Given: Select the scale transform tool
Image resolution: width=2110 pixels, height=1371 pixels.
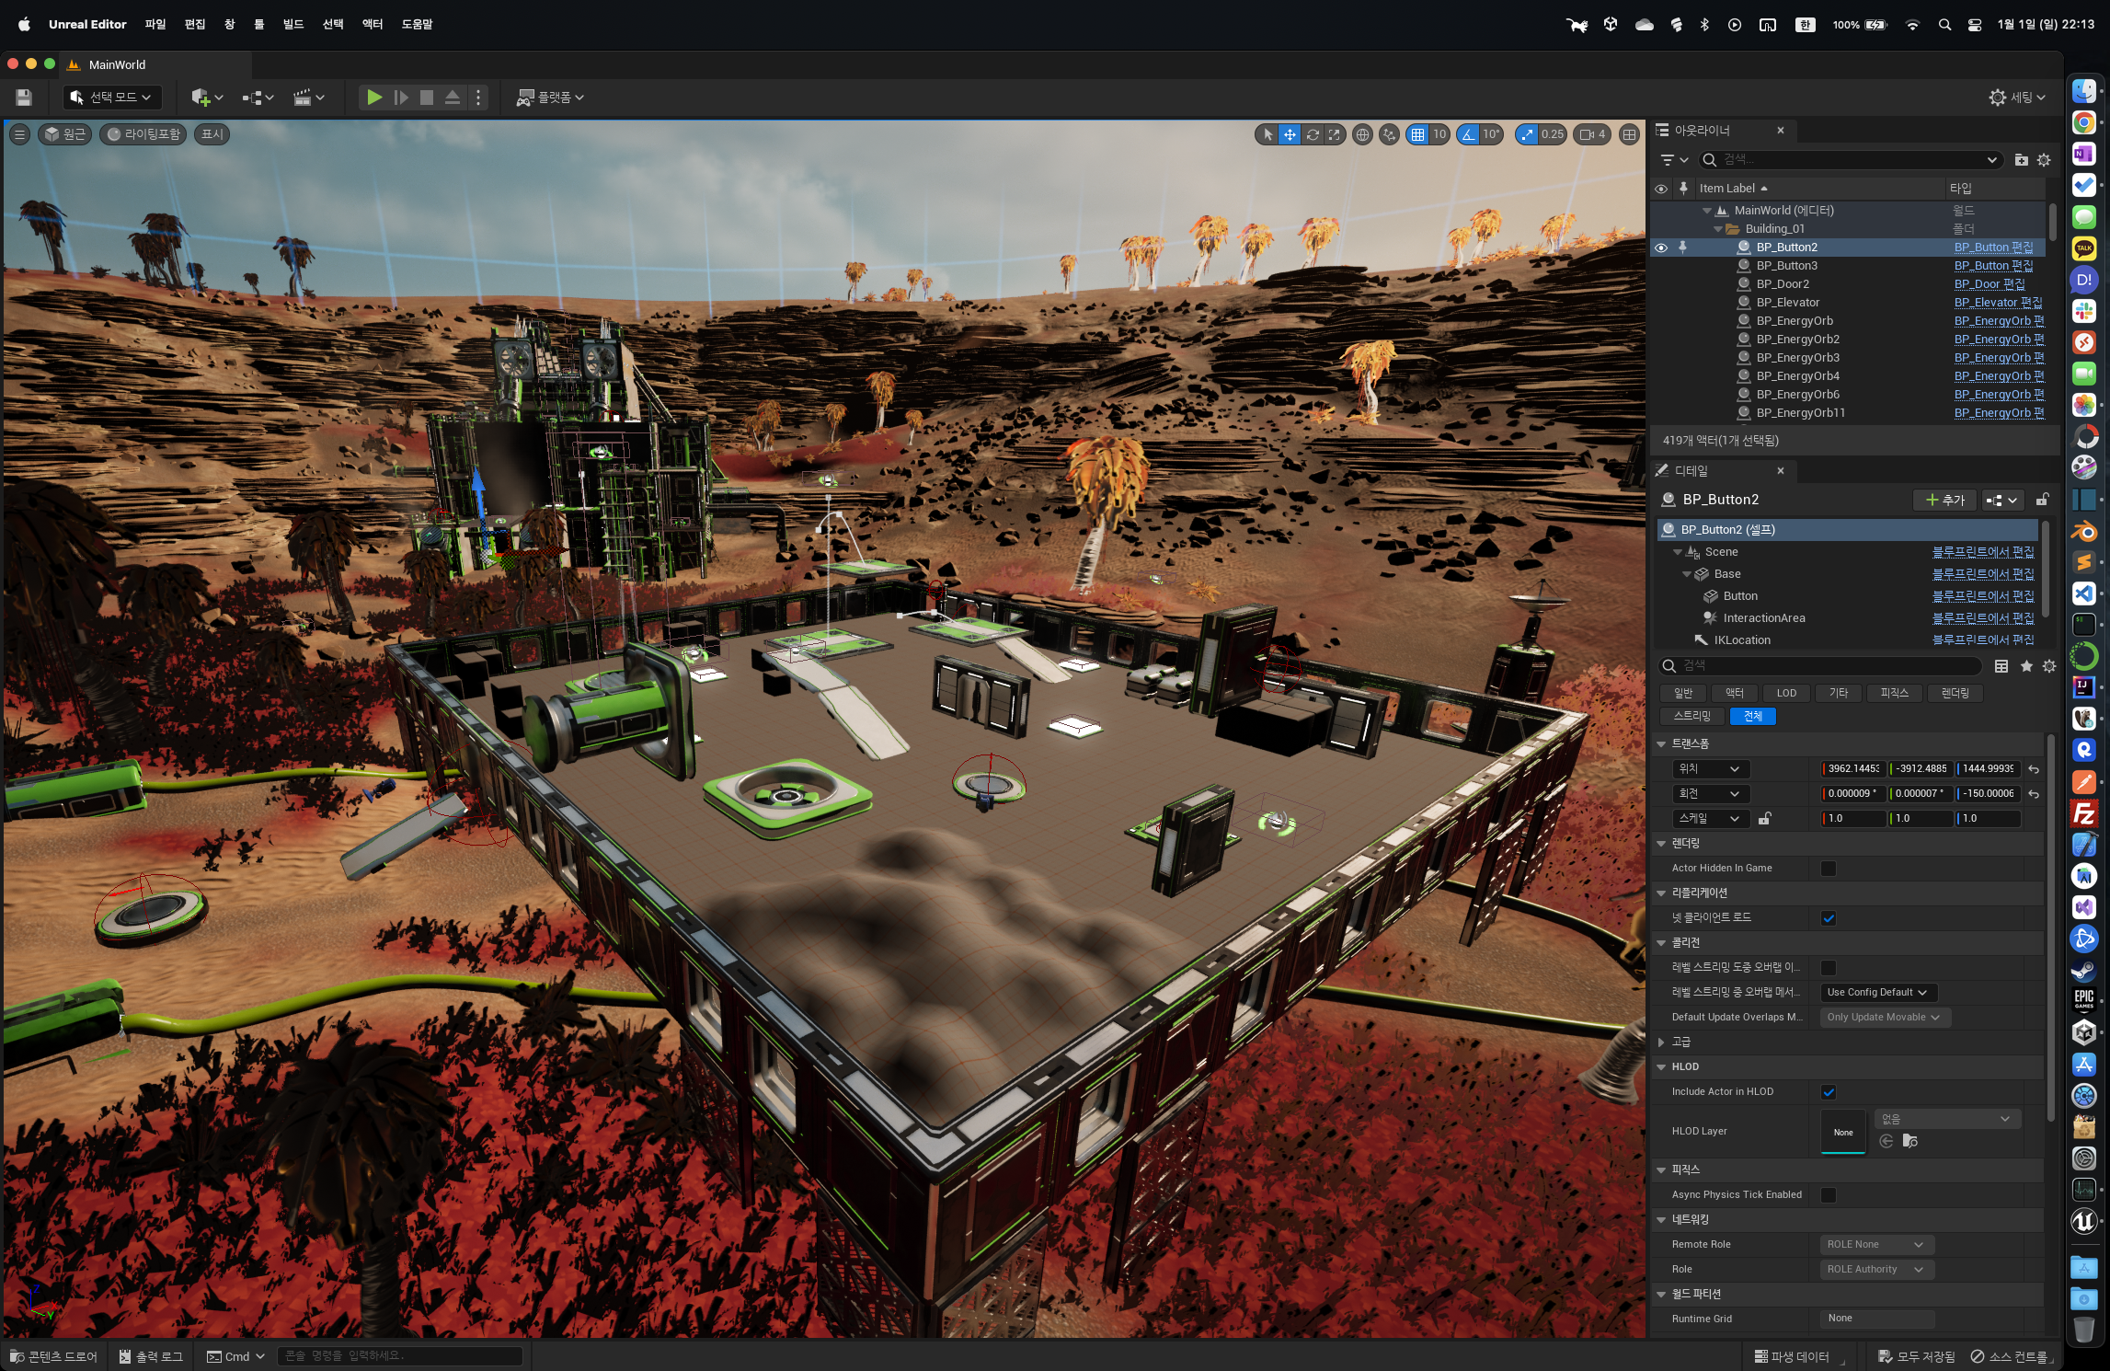Looking at the screenshot, I should 1335,134.
